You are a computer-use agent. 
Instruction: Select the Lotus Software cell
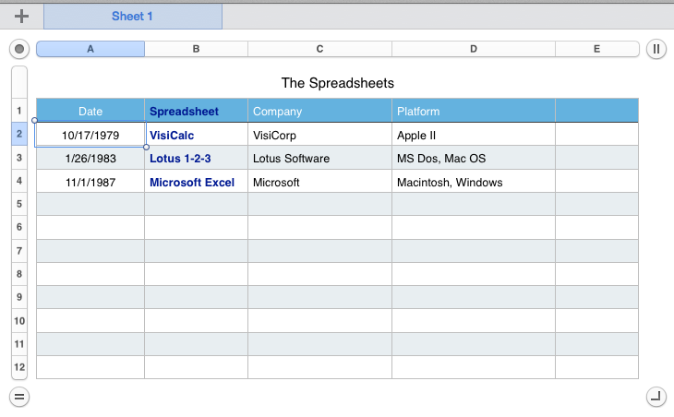pos(319,158)
